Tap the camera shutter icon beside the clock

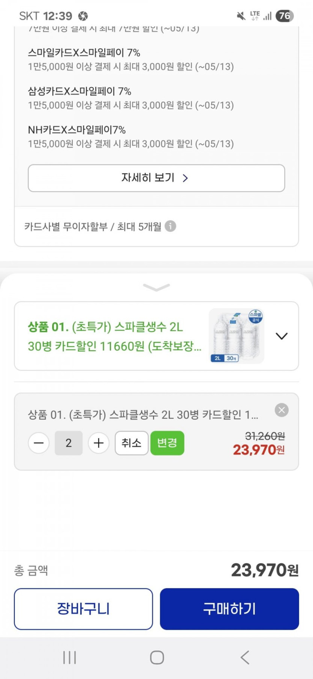click(x=83, y=16)
